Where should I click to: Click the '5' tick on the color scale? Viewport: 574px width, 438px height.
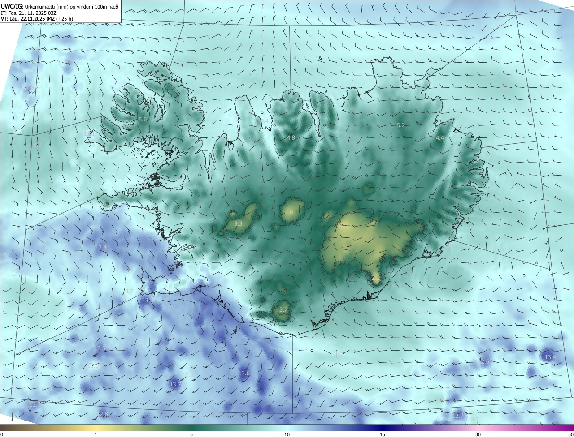(191, 434)
